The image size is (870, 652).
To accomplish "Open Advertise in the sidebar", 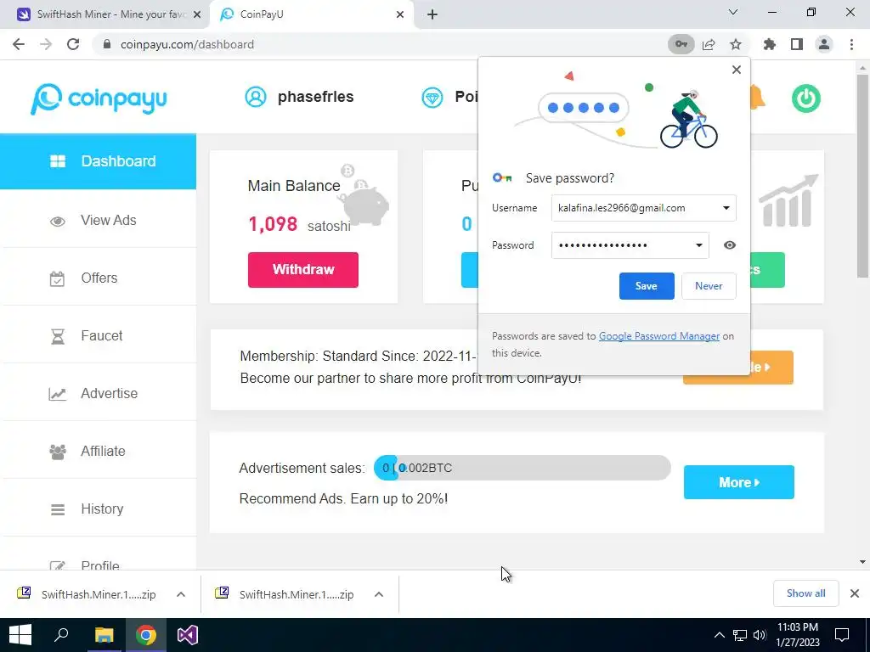I will pos(99,393).
